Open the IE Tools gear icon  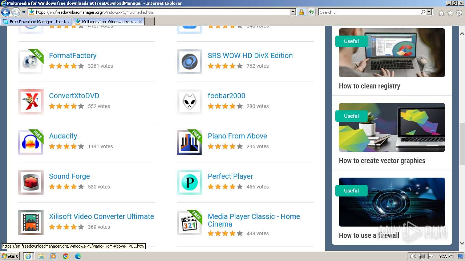[x=459, y=13]
